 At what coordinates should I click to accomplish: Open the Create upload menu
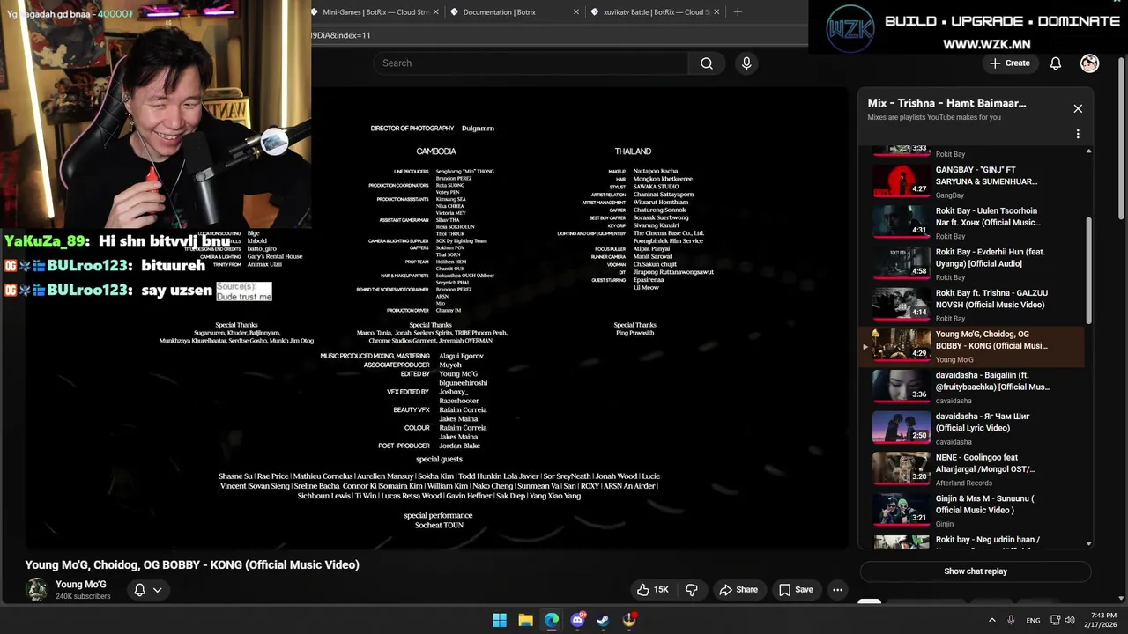coord(1009,63)
